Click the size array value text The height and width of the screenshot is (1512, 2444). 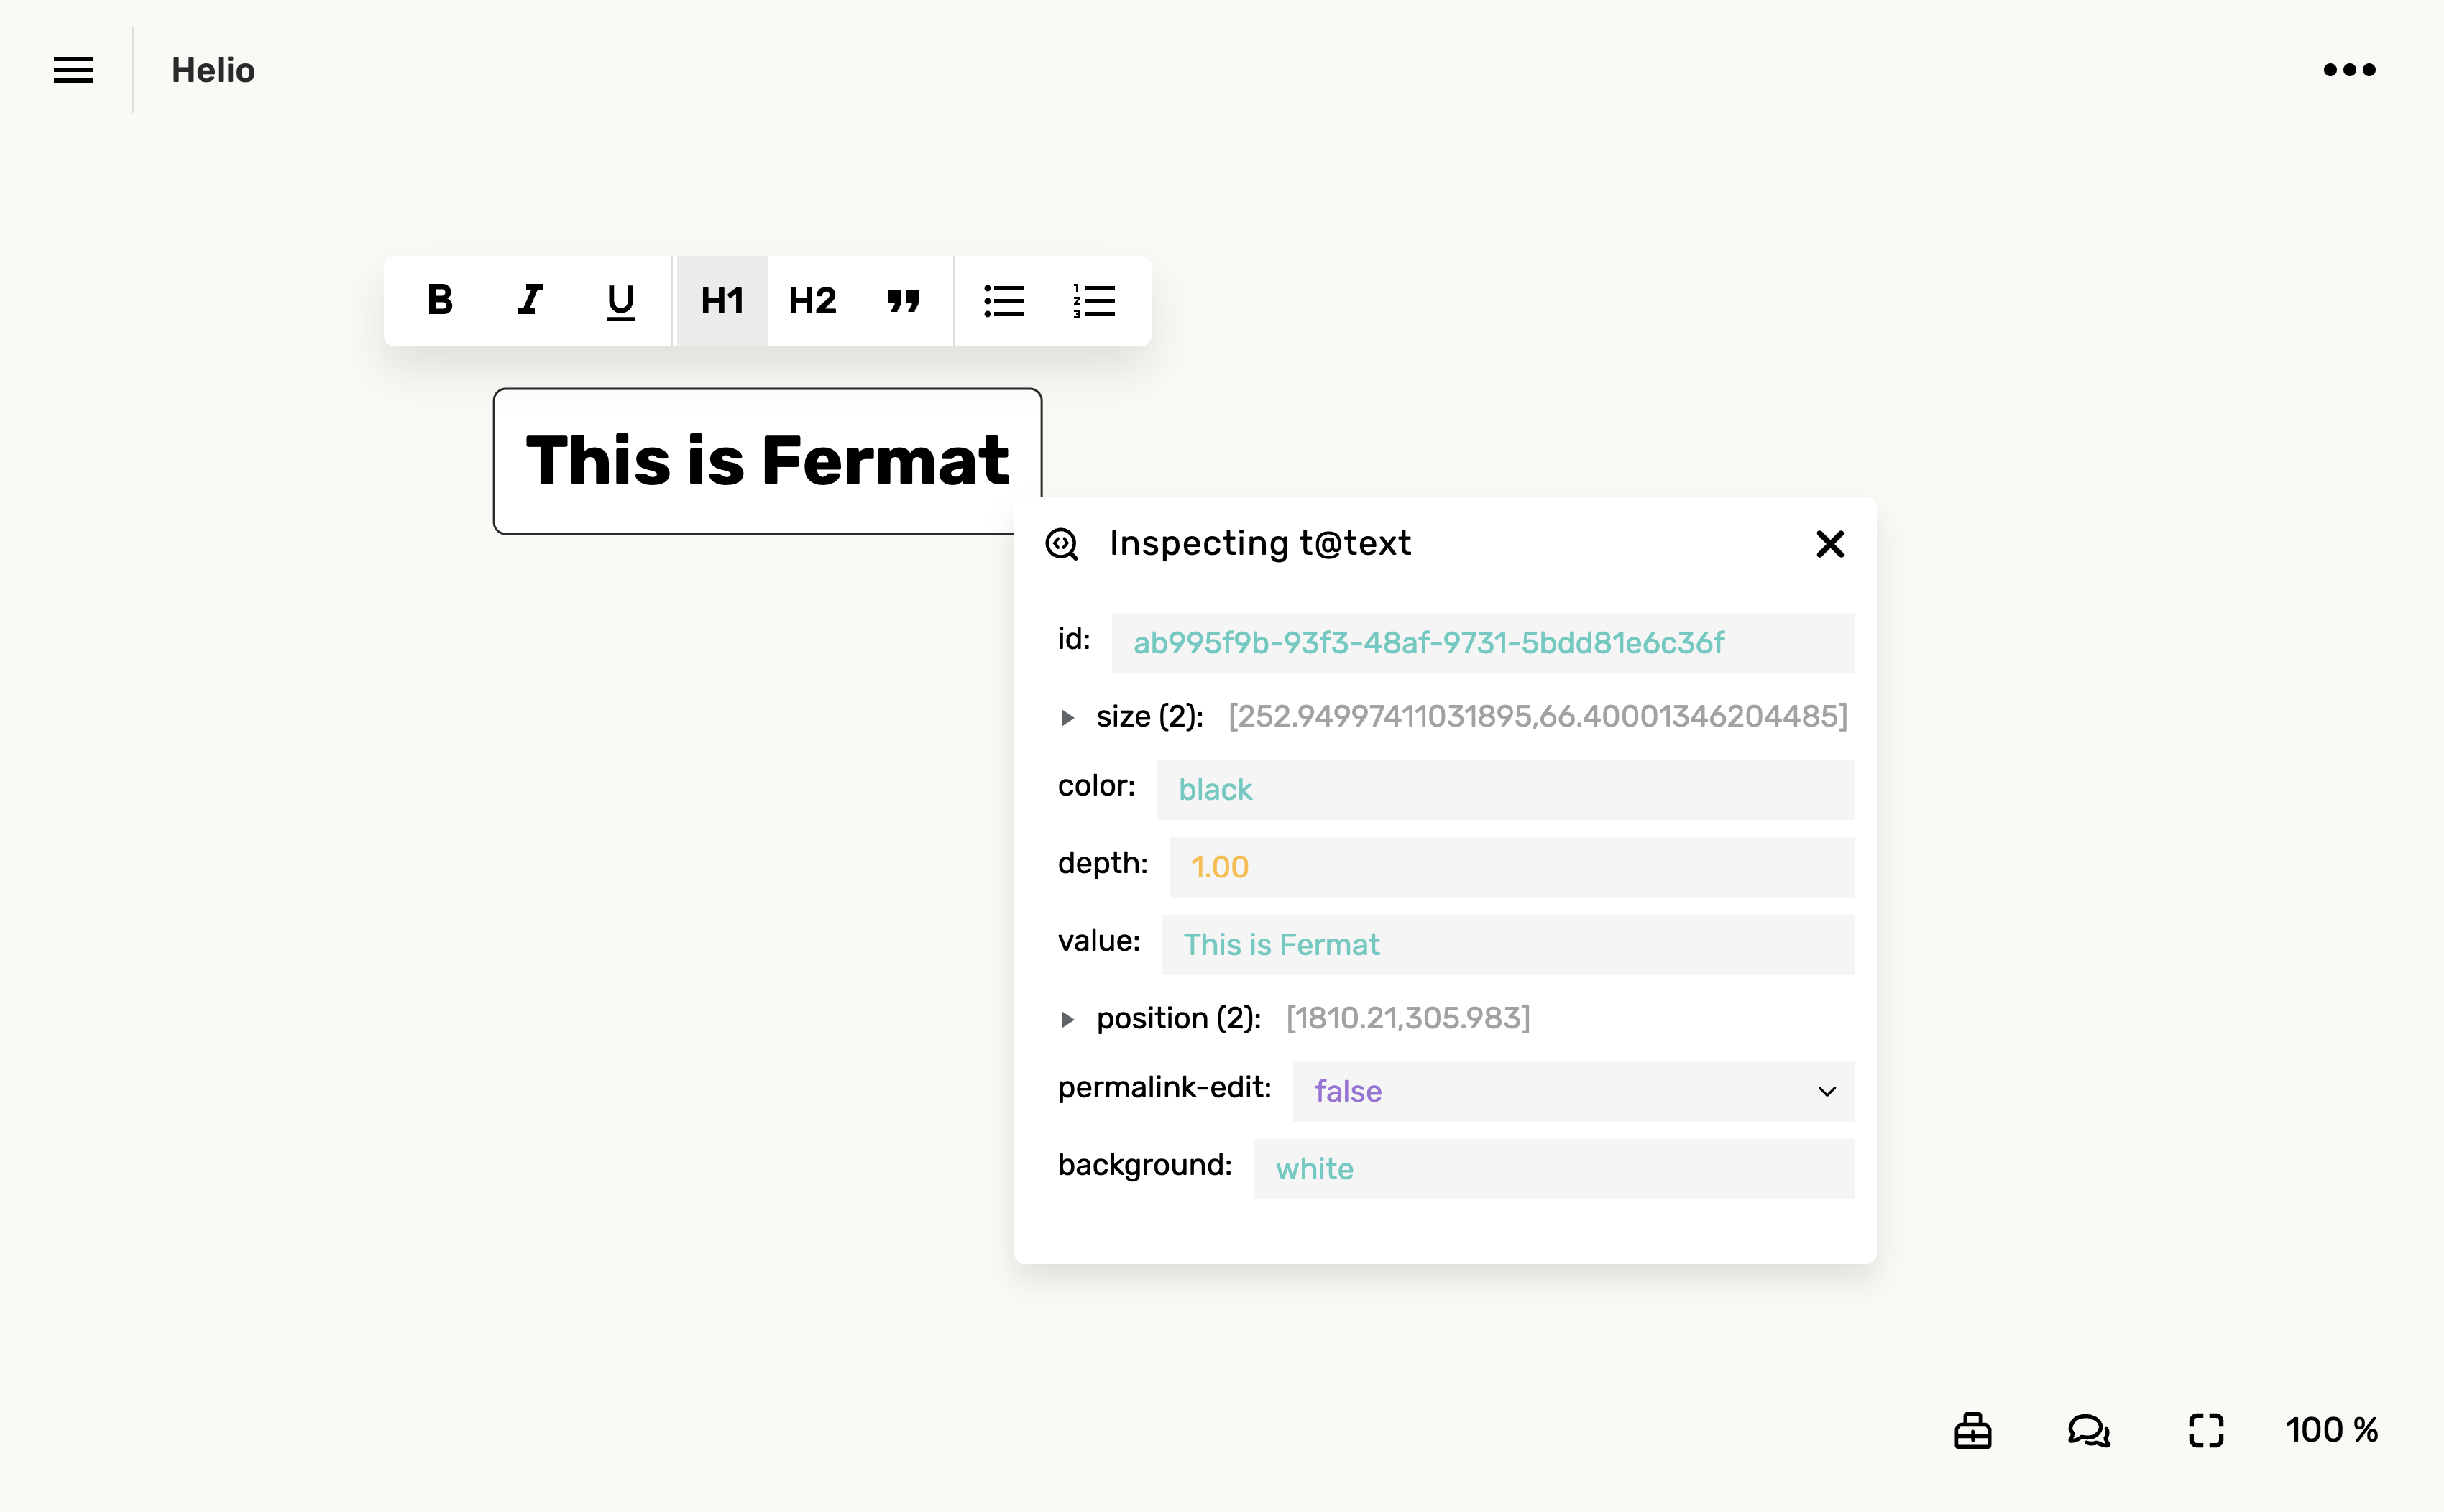pos(1538,717)
